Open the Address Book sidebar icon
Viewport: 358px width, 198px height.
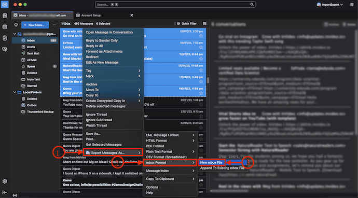click(x=5, y=16)
